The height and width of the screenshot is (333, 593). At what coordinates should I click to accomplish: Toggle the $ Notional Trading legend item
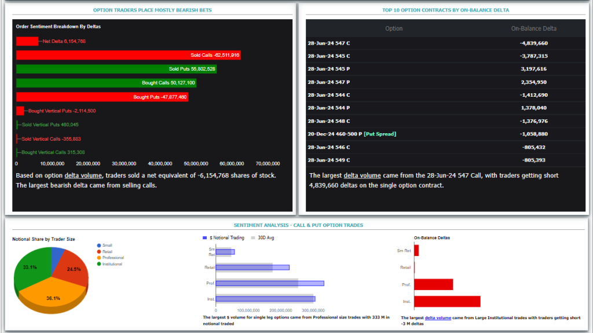(x=224, y=237)
